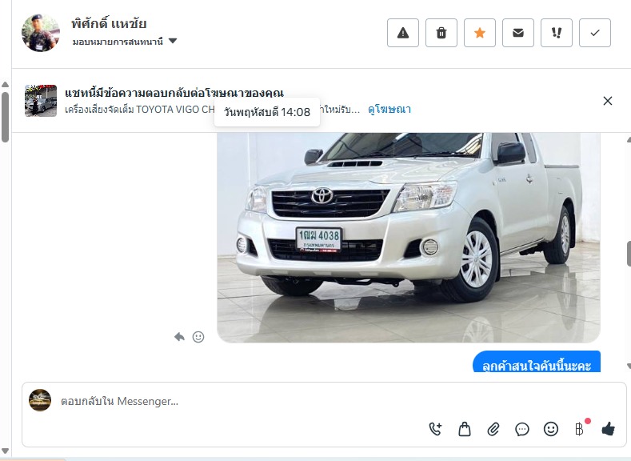This screenshot has width=631, height=461.
Task: Open the Baht payment request icon
Action: [580, 429]
